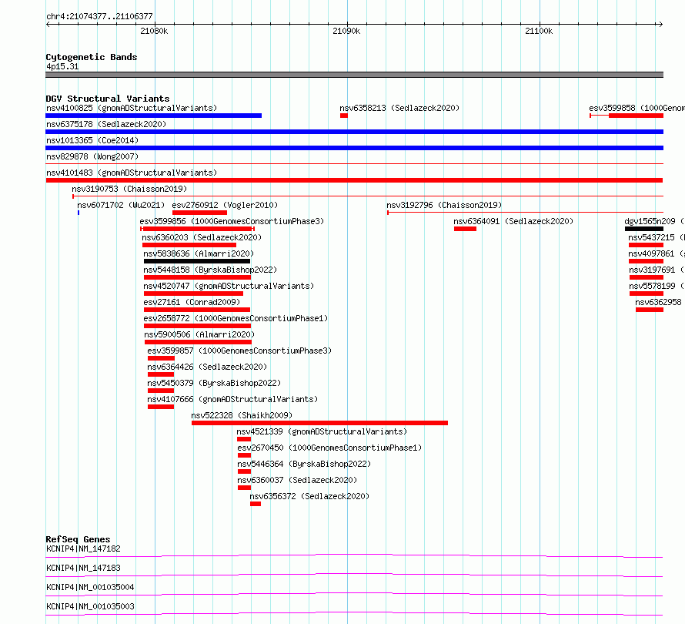Image resolution: width=685 pixels, height=624 pixels.
Task: Select nsv1013365 (Coe2014) variant label
Action: 92,140
